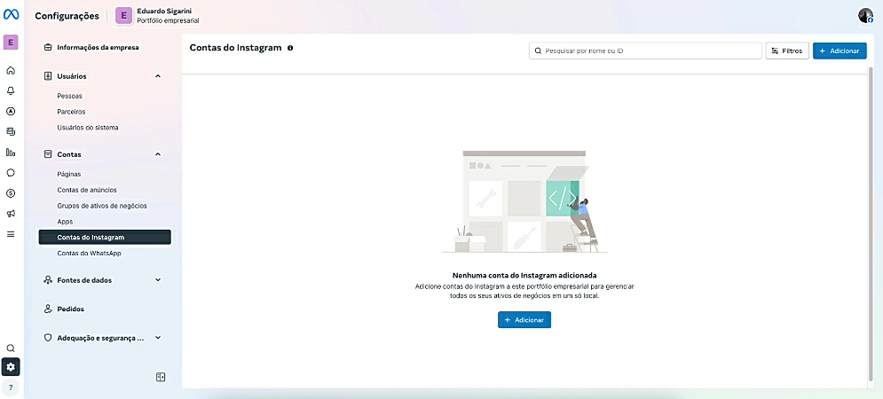Screen dimensions: 883x399
Task: Open the all tools hamburger menu icon
Action: point(11,234)
